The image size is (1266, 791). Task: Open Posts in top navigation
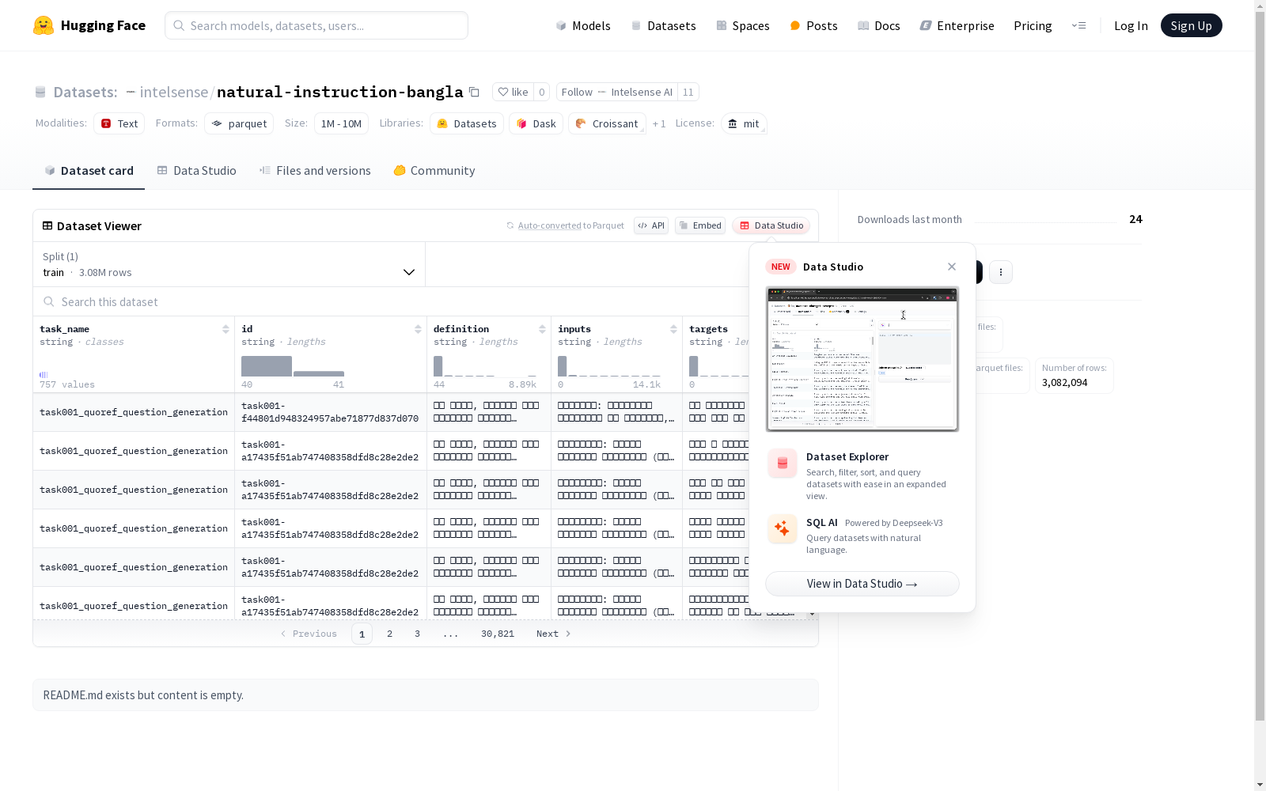(813, 25)
